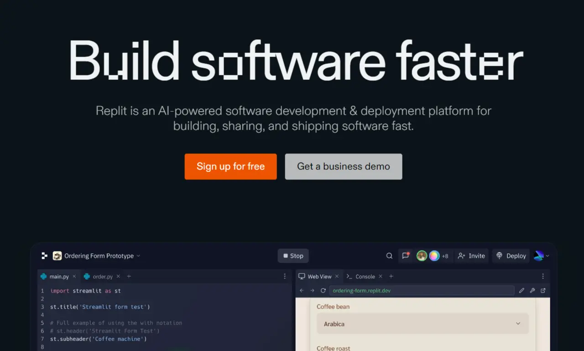Open the chat icon with notification dot
Viewport: 584px width, 351px height.
[x=405, y=256]
